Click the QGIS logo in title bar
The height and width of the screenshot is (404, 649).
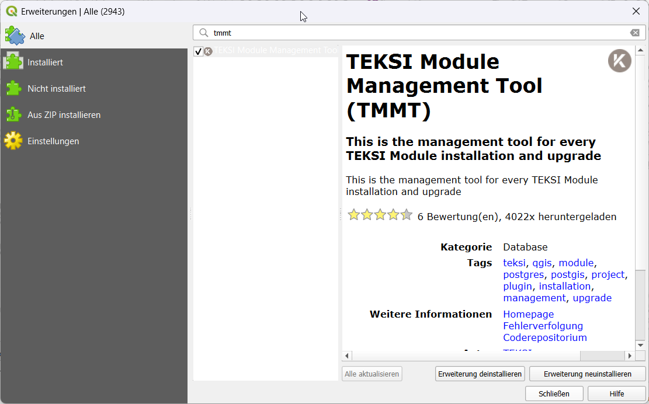(11, 11)
